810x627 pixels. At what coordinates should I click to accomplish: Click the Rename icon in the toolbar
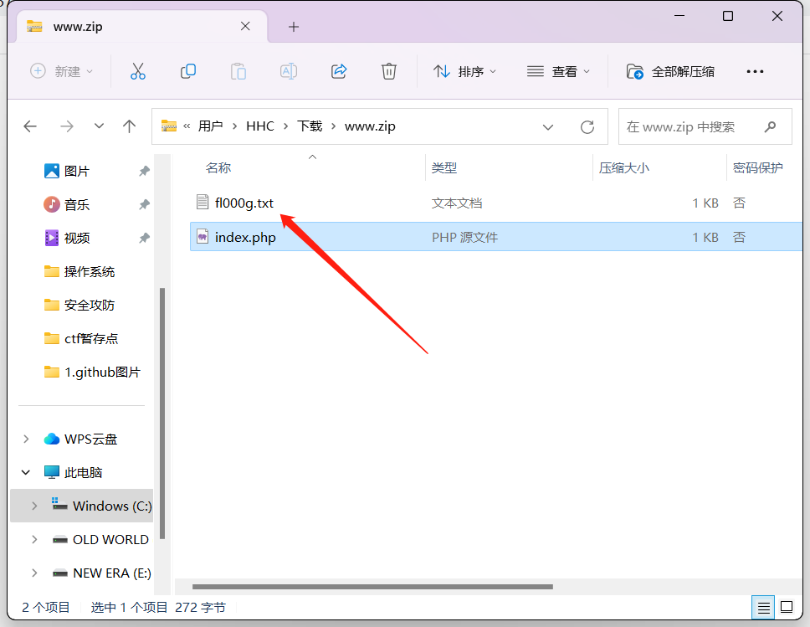[288, 71]
